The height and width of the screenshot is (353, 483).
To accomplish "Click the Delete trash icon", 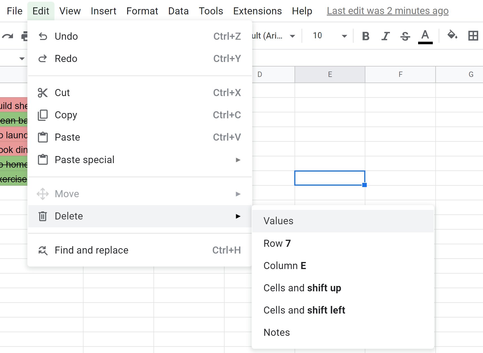I will click(x=43, y=216).
